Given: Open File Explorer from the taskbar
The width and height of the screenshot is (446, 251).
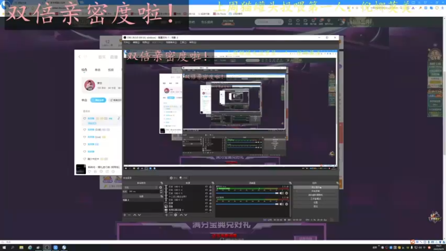Looking at the screenshot, I should [21, 248].
